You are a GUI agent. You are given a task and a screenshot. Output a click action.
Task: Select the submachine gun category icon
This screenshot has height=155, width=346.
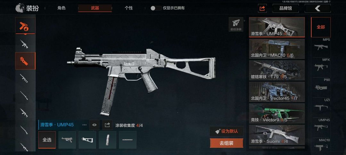coord(25,61)
